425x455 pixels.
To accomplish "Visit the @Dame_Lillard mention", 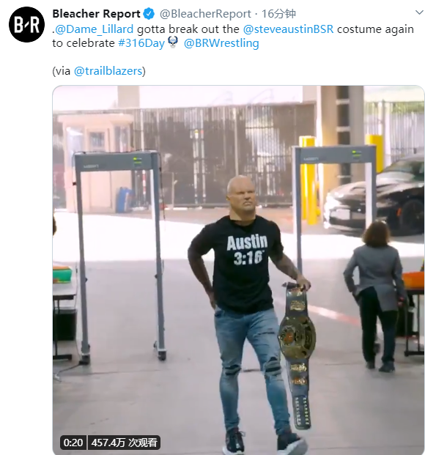I will pos(94,29).
